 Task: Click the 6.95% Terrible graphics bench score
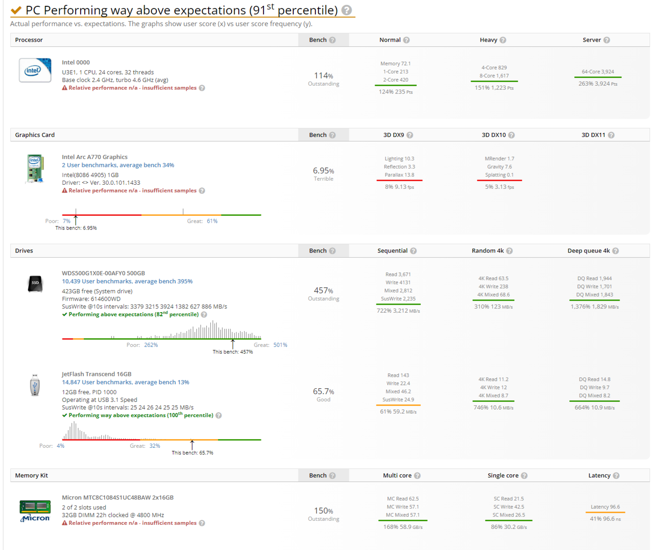pyautogui.click(x=324, y=174)
